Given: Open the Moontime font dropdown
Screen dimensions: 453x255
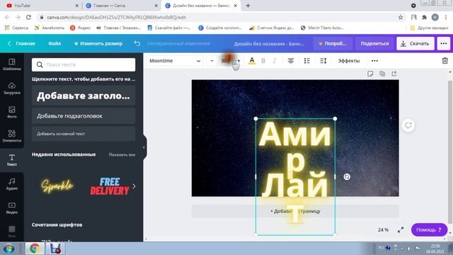Looking at the screenshot, I should 175,61.
